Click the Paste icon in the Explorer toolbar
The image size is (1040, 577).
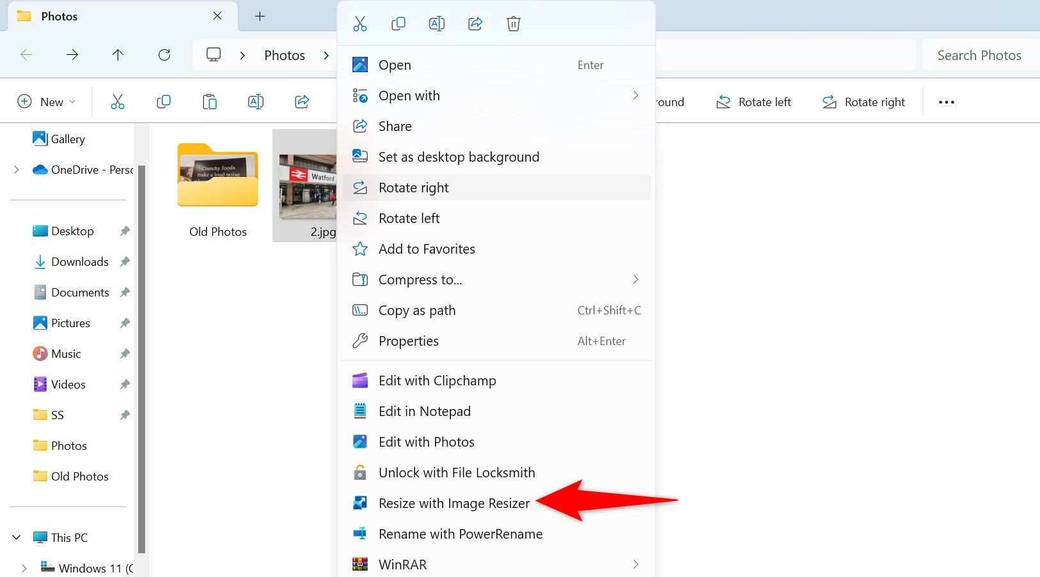(x=209, y=101)
